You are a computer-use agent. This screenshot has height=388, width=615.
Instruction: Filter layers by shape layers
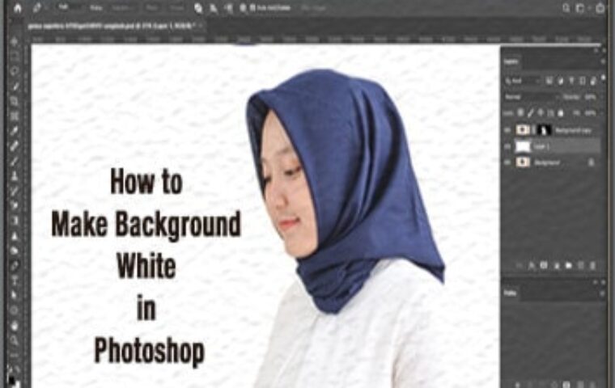point(583,81)
